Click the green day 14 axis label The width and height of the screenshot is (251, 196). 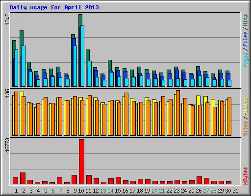[x=110, y=191]
